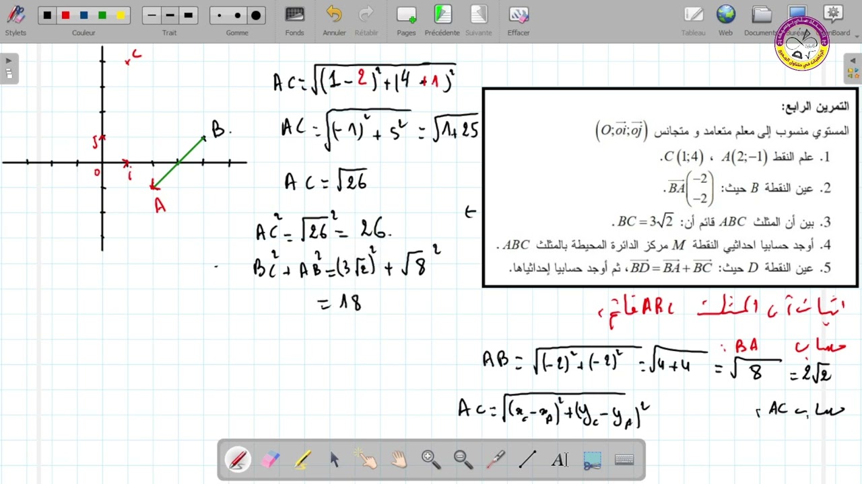Screen dimensions: 862x484
Task: Select the thinnest Trait line width
Action: (152, 15)
